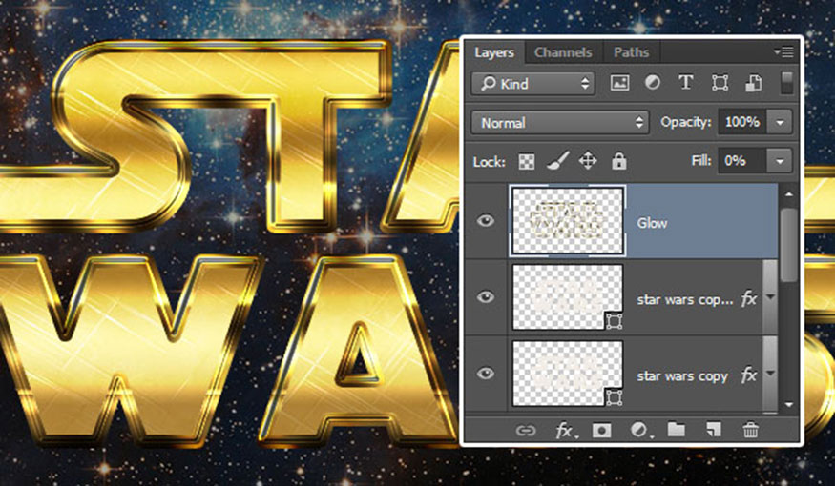Hide the star wars copy layer
835x486 pixels.
click(x=485, y=374)
